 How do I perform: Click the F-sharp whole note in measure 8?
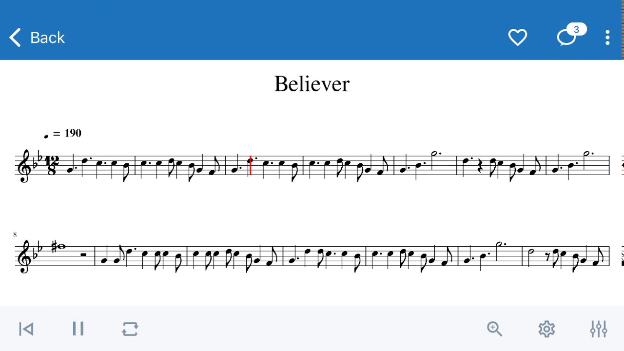(x=60, y=247)
